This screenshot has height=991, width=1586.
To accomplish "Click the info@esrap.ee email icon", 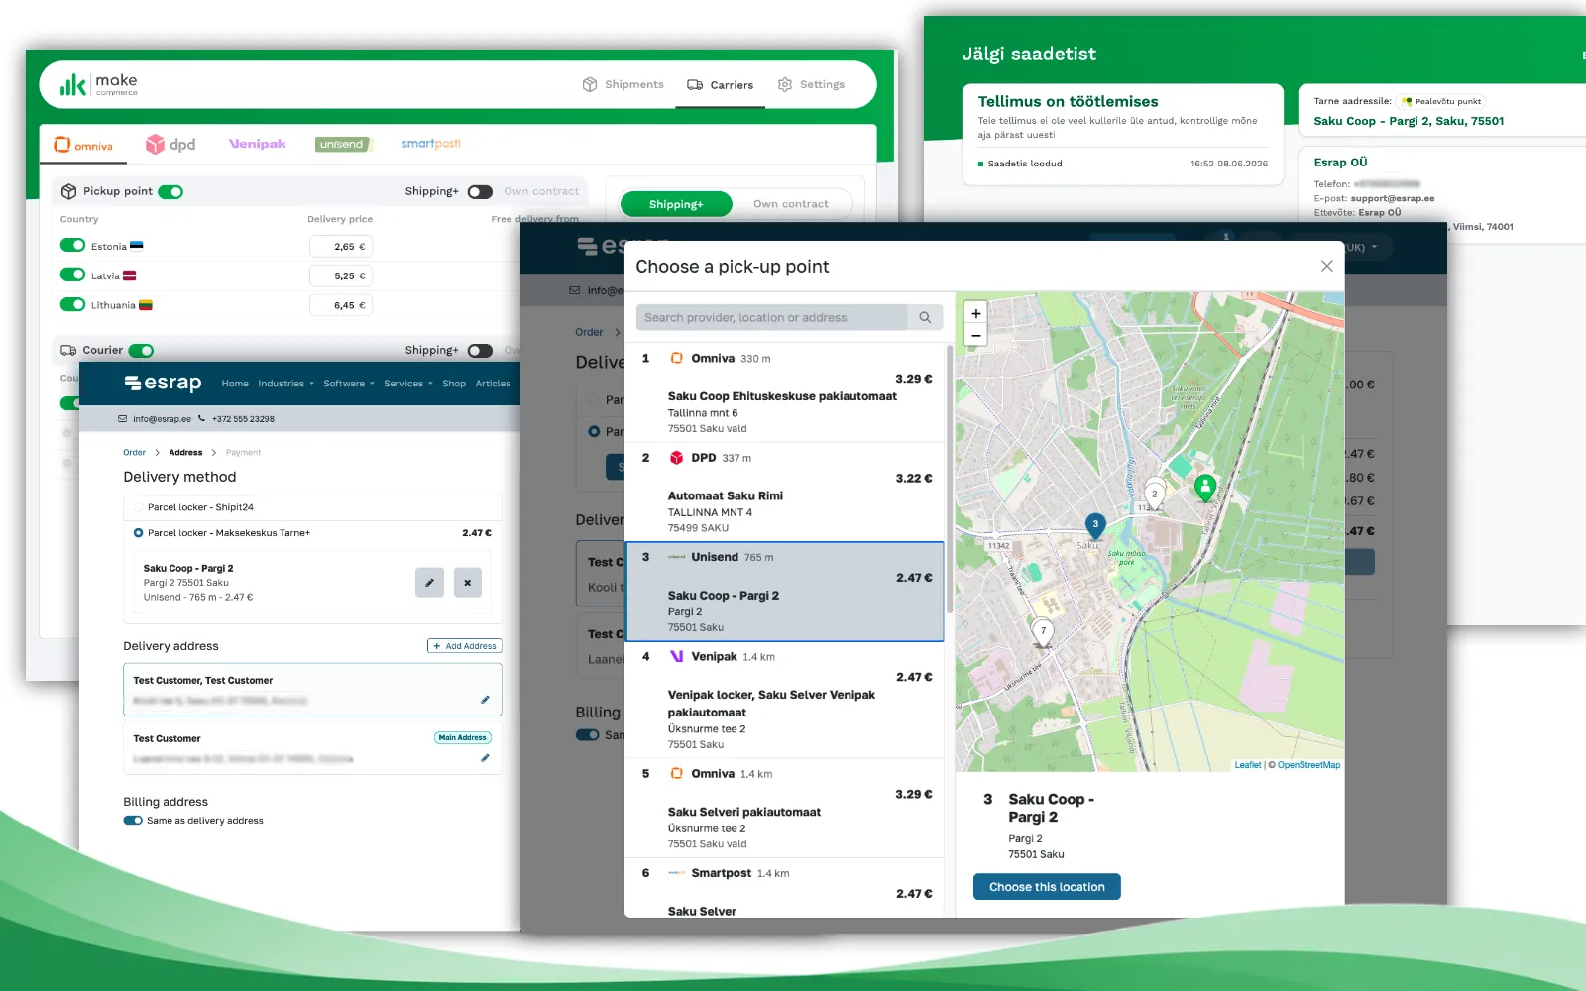I will 123,419.
